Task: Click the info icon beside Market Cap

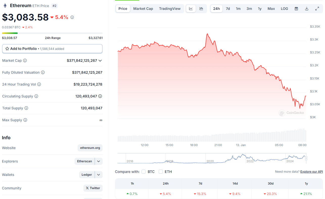Action: (x=25, y=61)
